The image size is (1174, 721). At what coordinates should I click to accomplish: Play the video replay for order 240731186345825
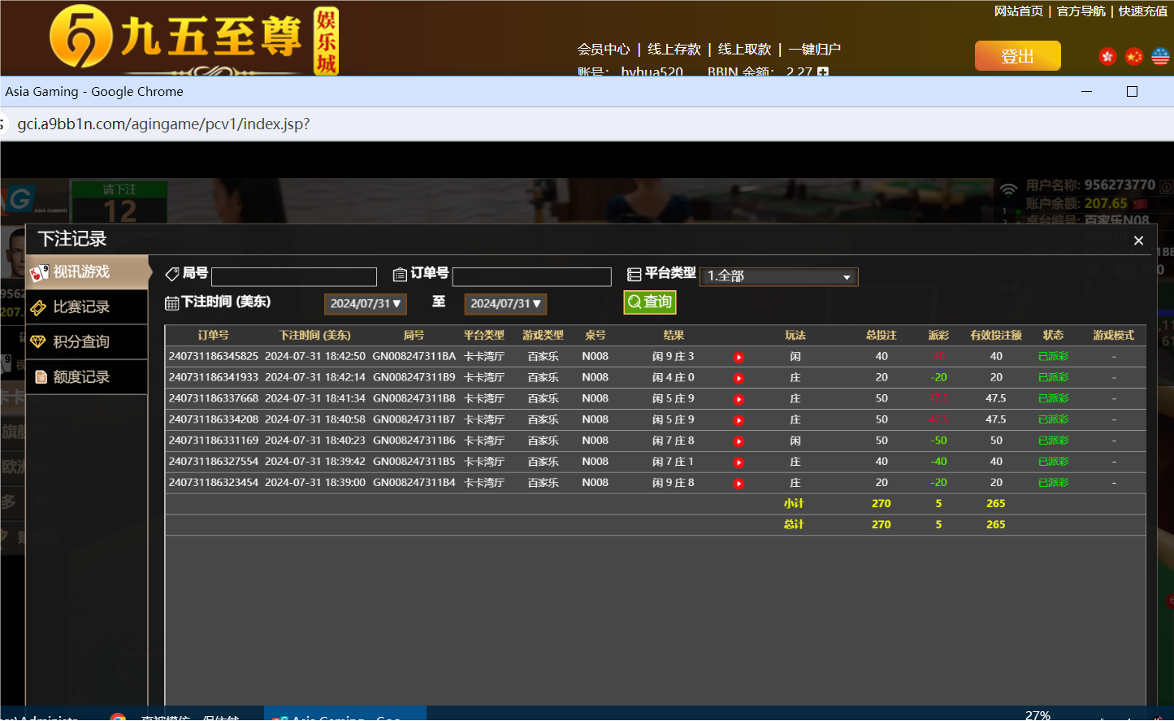tap(739, 356)
